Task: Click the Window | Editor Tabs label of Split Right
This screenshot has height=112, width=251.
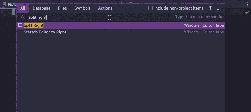Action: pyautogui.click(x=204, y=25)
